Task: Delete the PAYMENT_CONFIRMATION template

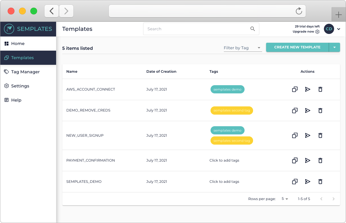Action: 320,160
